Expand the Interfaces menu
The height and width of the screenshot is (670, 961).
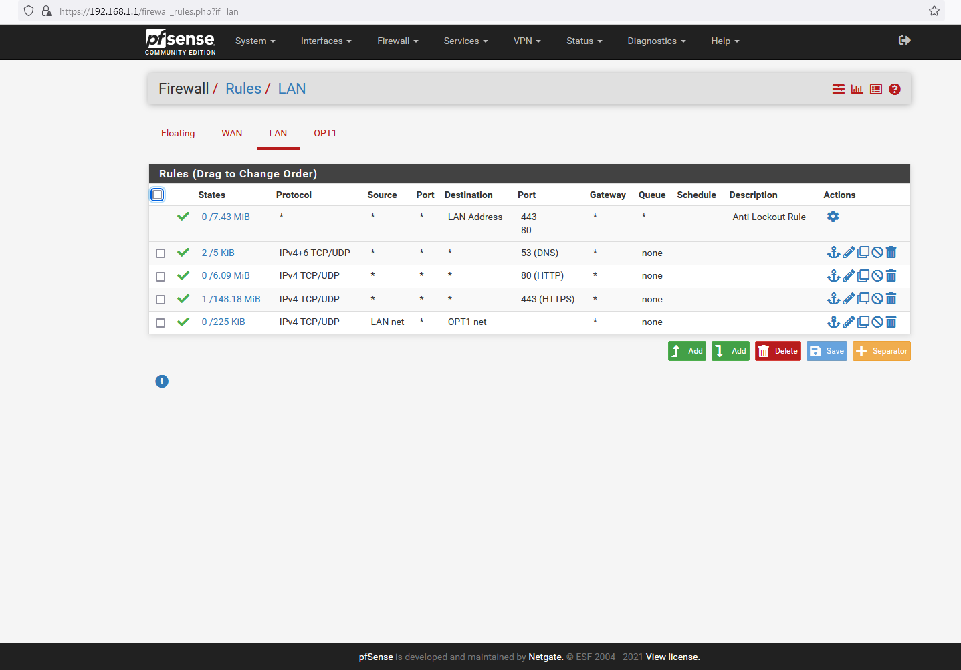click(326, 41)
